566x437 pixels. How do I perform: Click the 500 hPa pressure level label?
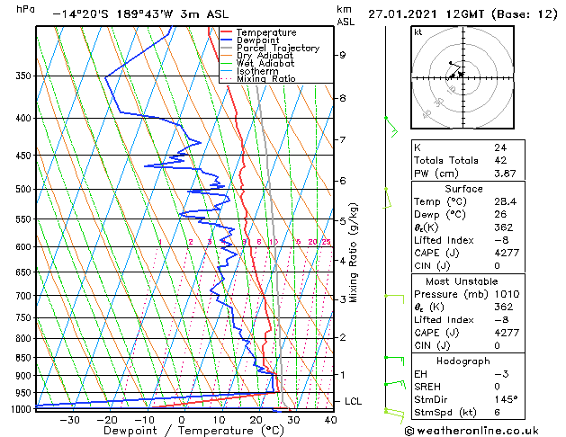tap(23, 190)
